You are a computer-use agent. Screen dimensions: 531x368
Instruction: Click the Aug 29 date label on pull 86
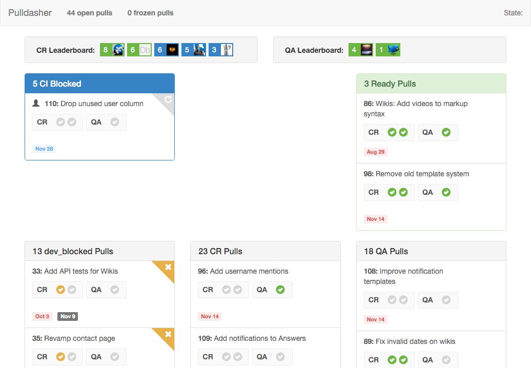[x=376, y=152]
